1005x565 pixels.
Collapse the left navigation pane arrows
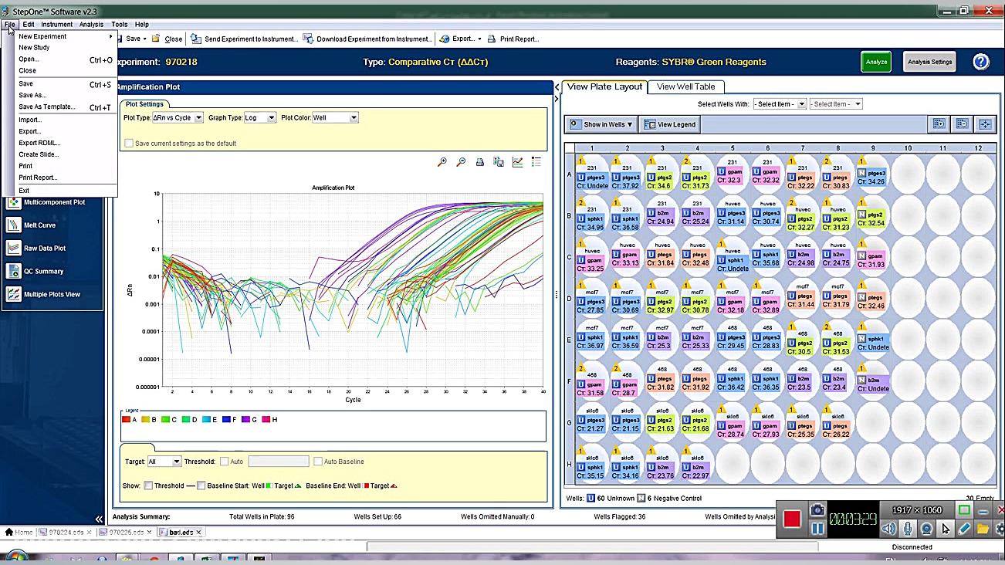coord(100,519)
